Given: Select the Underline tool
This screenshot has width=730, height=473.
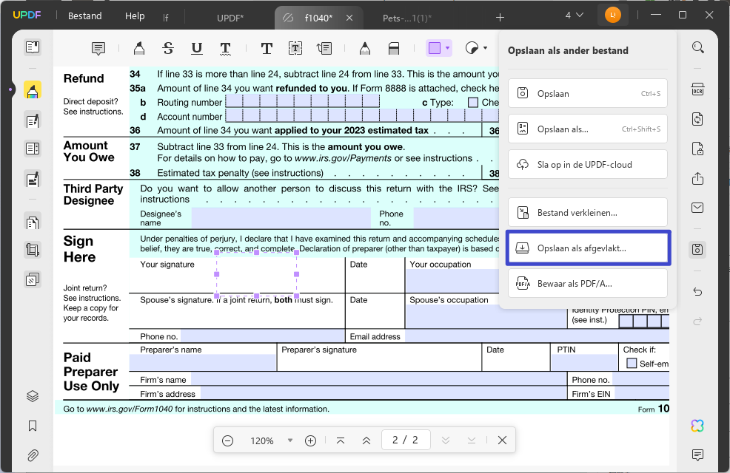Looking at the screenshot, I should click(197, 48).
